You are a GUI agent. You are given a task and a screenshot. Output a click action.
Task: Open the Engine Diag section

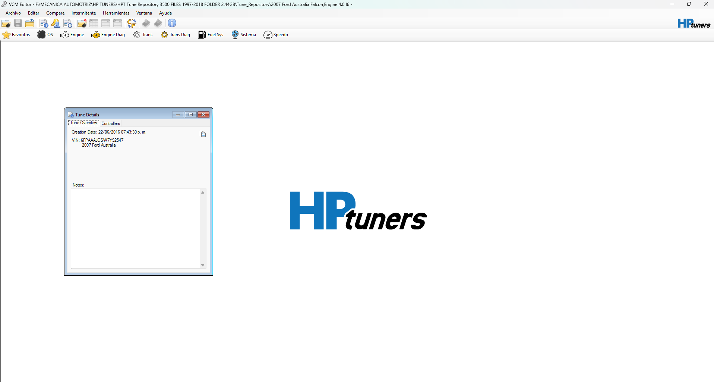[108, 35]
